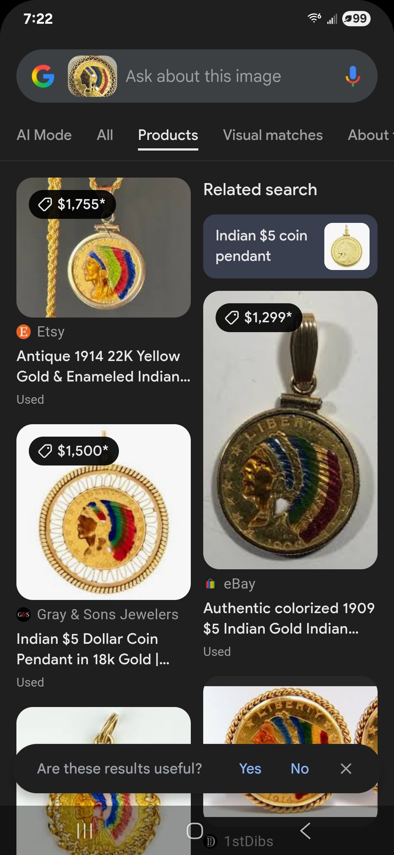
Task: Tap the Google logo icon
Action: point(43,76)
